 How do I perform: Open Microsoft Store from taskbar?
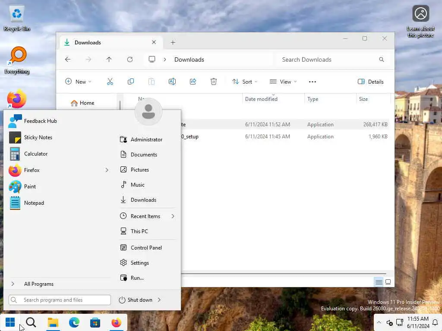pyautogui.click(x=95, y=322)
